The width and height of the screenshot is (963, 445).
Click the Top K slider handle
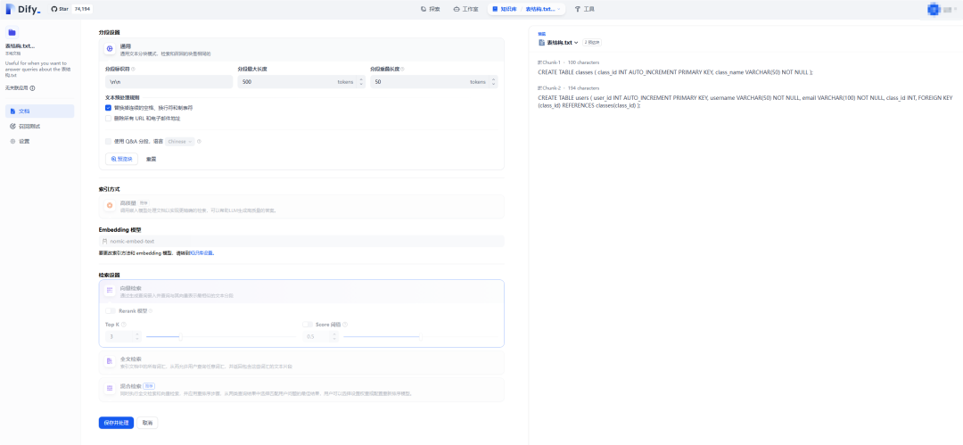tap(180, 336)
